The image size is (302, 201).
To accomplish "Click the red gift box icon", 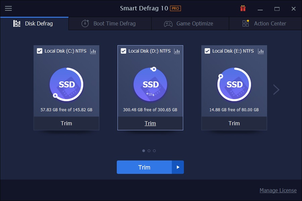I will point(243,8).
